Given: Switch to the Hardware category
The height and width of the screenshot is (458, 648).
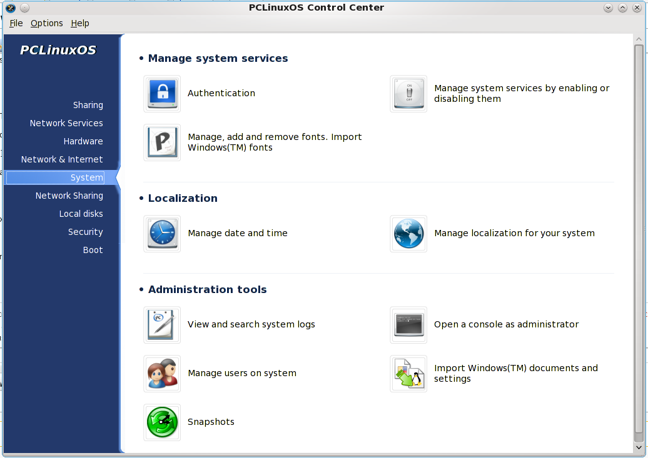Looking at the screenshot, I should coord(83,141).
